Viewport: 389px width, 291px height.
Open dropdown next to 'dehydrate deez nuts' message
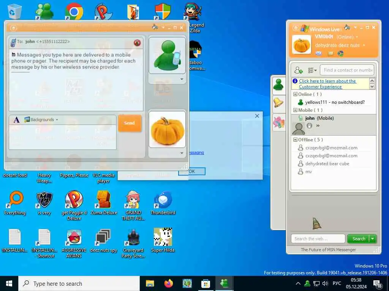[x=364, y=45]
